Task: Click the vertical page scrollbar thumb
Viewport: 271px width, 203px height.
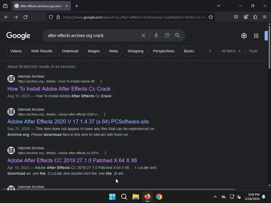Action: click(269, 47)
